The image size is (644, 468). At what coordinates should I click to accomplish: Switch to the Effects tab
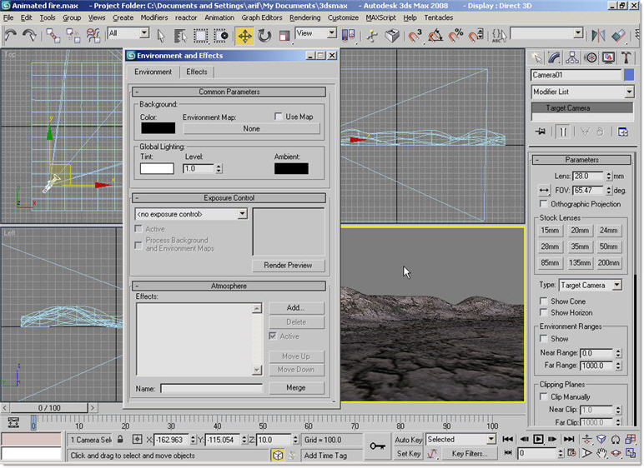click(197, 72)
